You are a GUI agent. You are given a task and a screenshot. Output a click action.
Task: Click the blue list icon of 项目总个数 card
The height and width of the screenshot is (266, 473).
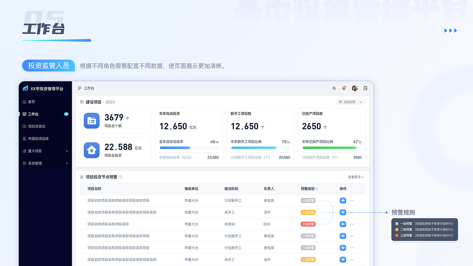click(x=92, y=121)
